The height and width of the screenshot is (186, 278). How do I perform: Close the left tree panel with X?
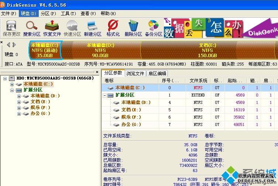(97, 72)
